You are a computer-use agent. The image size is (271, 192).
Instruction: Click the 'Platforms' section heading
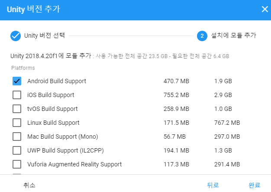(x=23, y=68)
